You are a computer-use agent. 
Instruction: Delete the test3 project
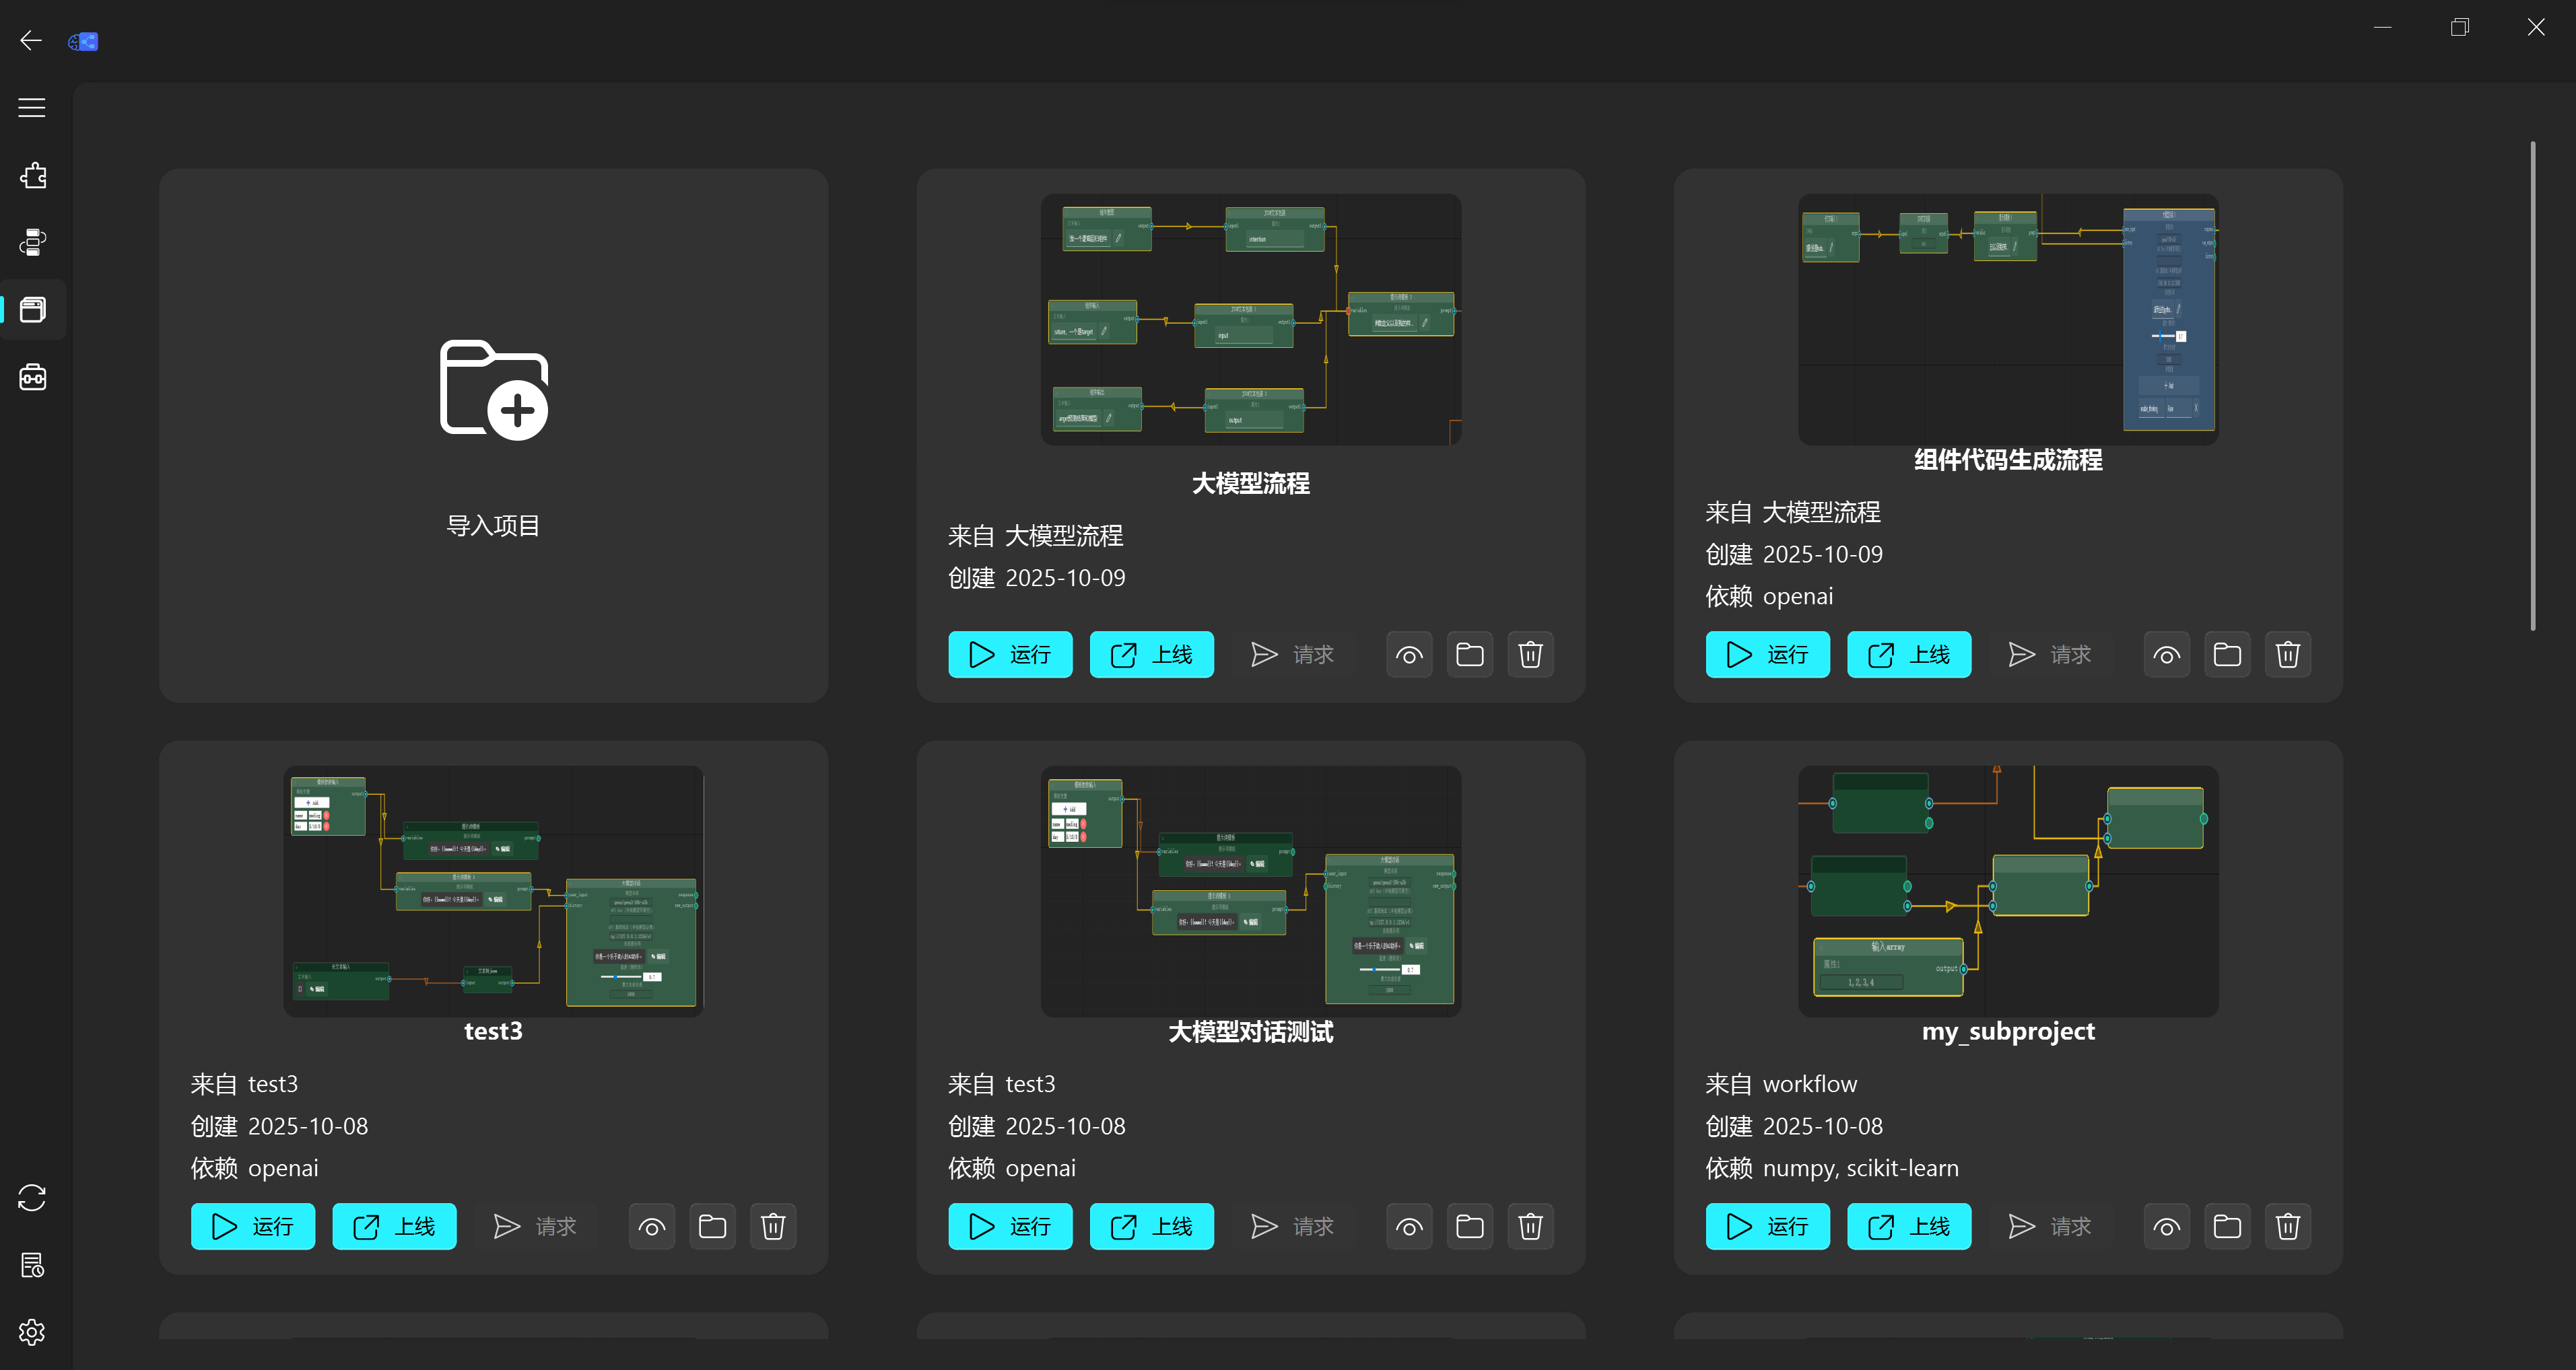(773, 1226)
